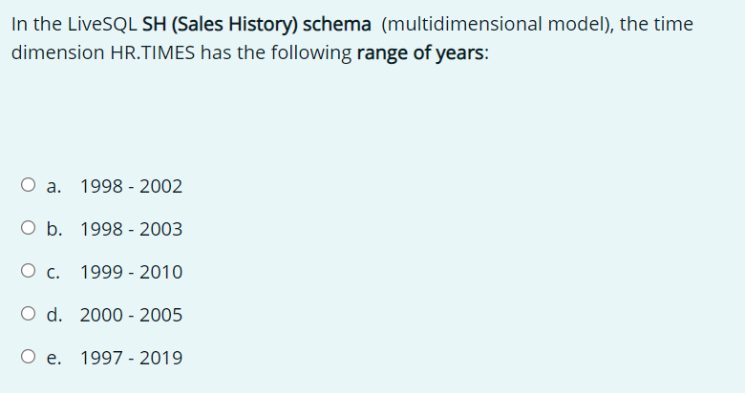Click the bold 'range of years' text

420,52
